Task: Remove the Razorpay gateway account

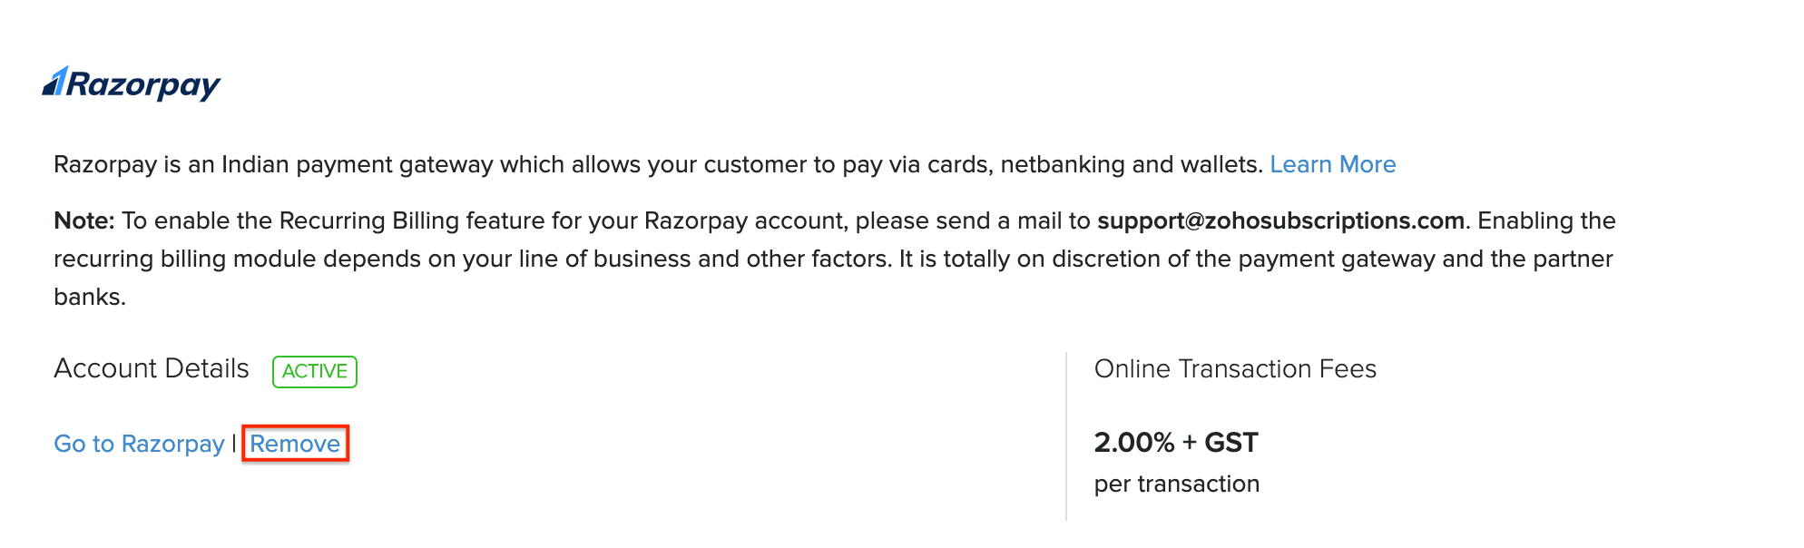Action: (295, 444)
